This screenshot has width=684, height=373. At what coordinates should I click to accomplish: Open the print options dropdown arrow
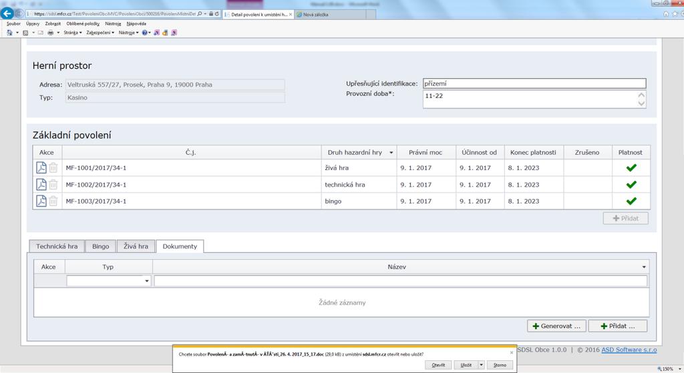[x=58, y=33]
